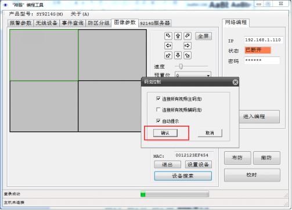The width and height of the screenshot is (292, 210).
Task: Click the PTZ down-left diagonal arrow
Action: click(168, 55)
